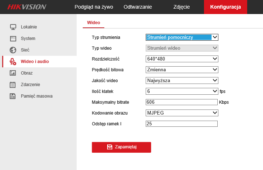Image resolution: width=263 pixels, height=170 pixels.
Task: Click the Zdarzenie calendar icon
Action: [13, 85]
